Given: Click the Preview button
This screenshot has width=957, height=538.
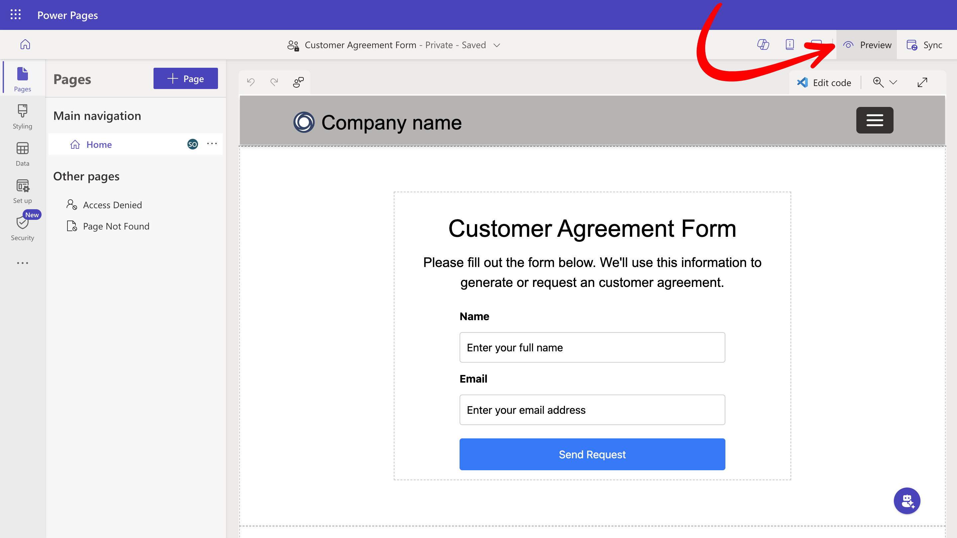Looking at the screenshot, I should pos(867,45).
